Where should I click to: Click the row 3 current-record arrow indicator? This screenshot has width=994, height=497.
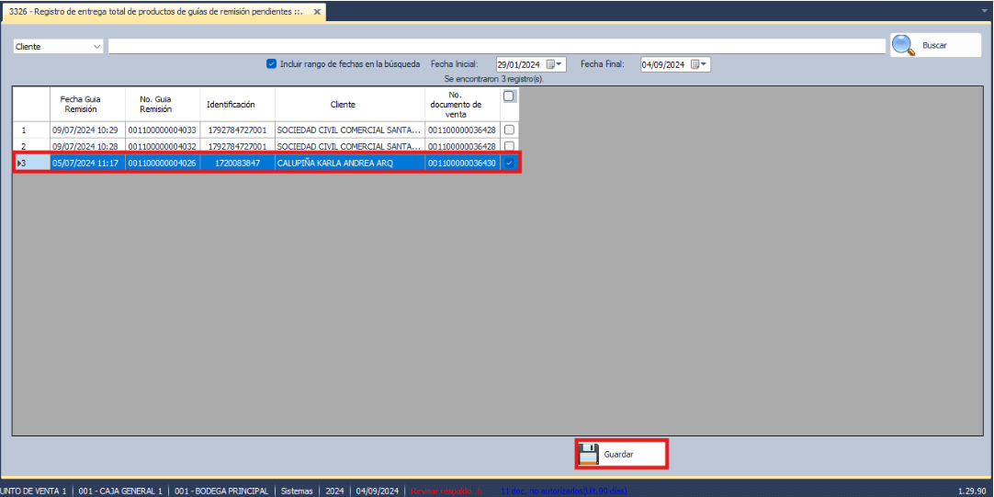[x=19, y=163]
